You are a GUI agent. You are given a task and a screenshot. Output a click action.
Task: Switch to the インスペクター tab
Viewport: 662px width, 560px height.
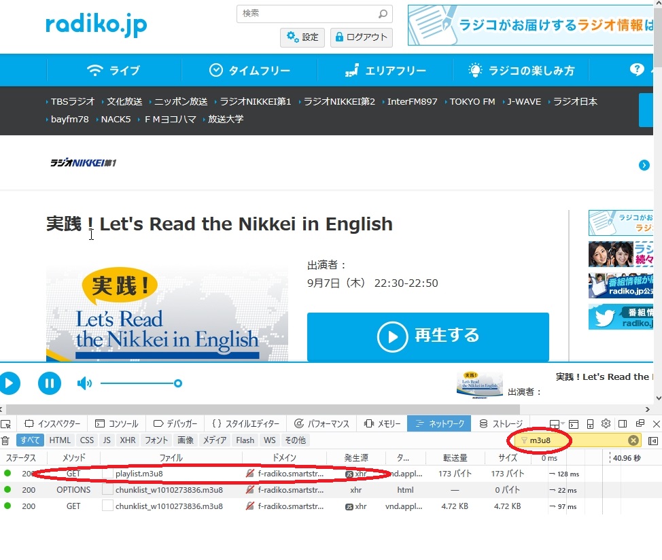point(52,423)
